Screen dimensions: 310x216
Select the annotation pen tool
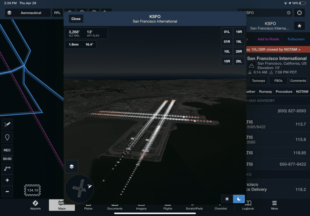pyautogui.click(x=7, y=124)
